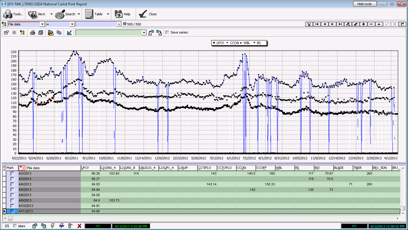
Task: Jump to the first record navigation arrow
Action: (317, 24)
